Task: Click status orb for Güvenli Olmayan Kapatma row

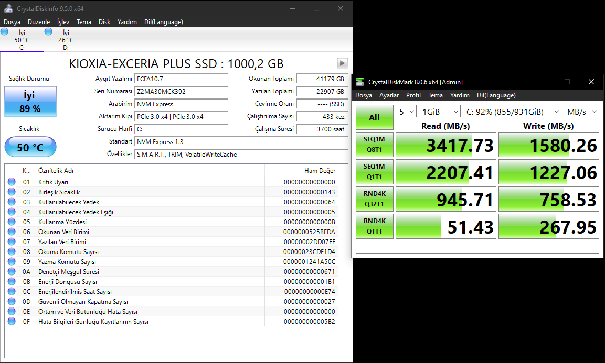Action: pos(12,301)
